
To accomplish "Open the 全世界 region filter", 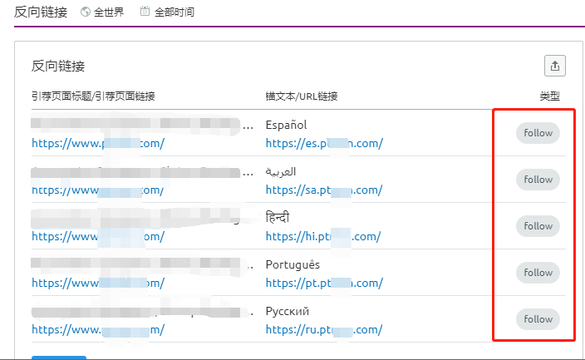I will (x=107, y=12).
